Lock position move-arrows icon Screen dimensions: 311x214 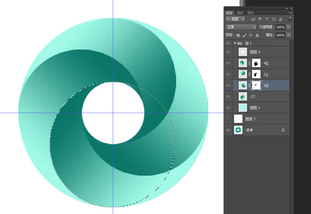click(x=251, y=35)
